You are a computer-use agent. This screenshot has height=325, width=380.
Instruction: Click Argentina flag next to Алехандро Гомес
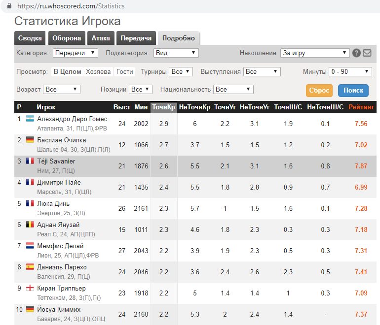pyautogui.click(x=30, y=119)
